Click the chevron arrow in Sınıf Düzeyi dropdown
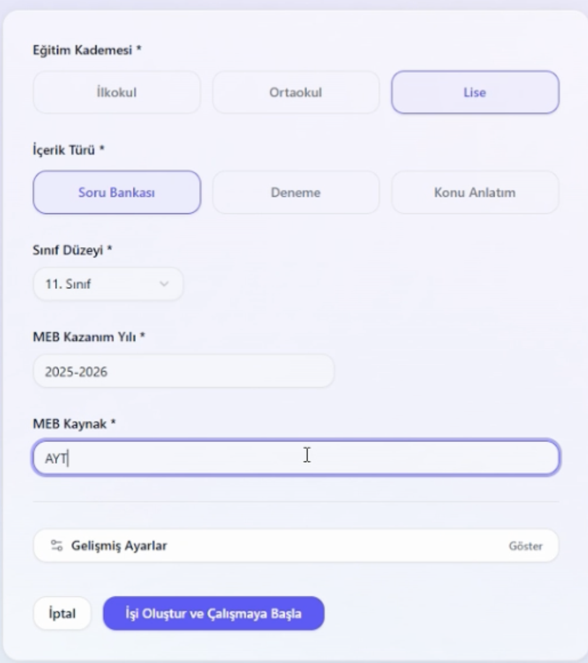The width and height of the screenshot is (588, 663). [x=164, y=285]
